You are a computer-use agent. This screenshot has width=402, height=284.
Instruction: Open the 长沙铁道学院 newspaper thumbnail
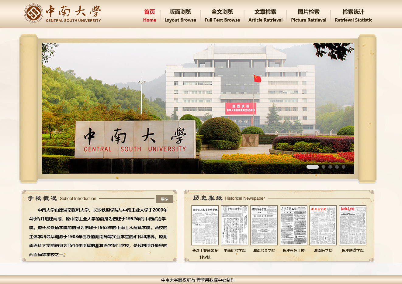pos(352,225)
